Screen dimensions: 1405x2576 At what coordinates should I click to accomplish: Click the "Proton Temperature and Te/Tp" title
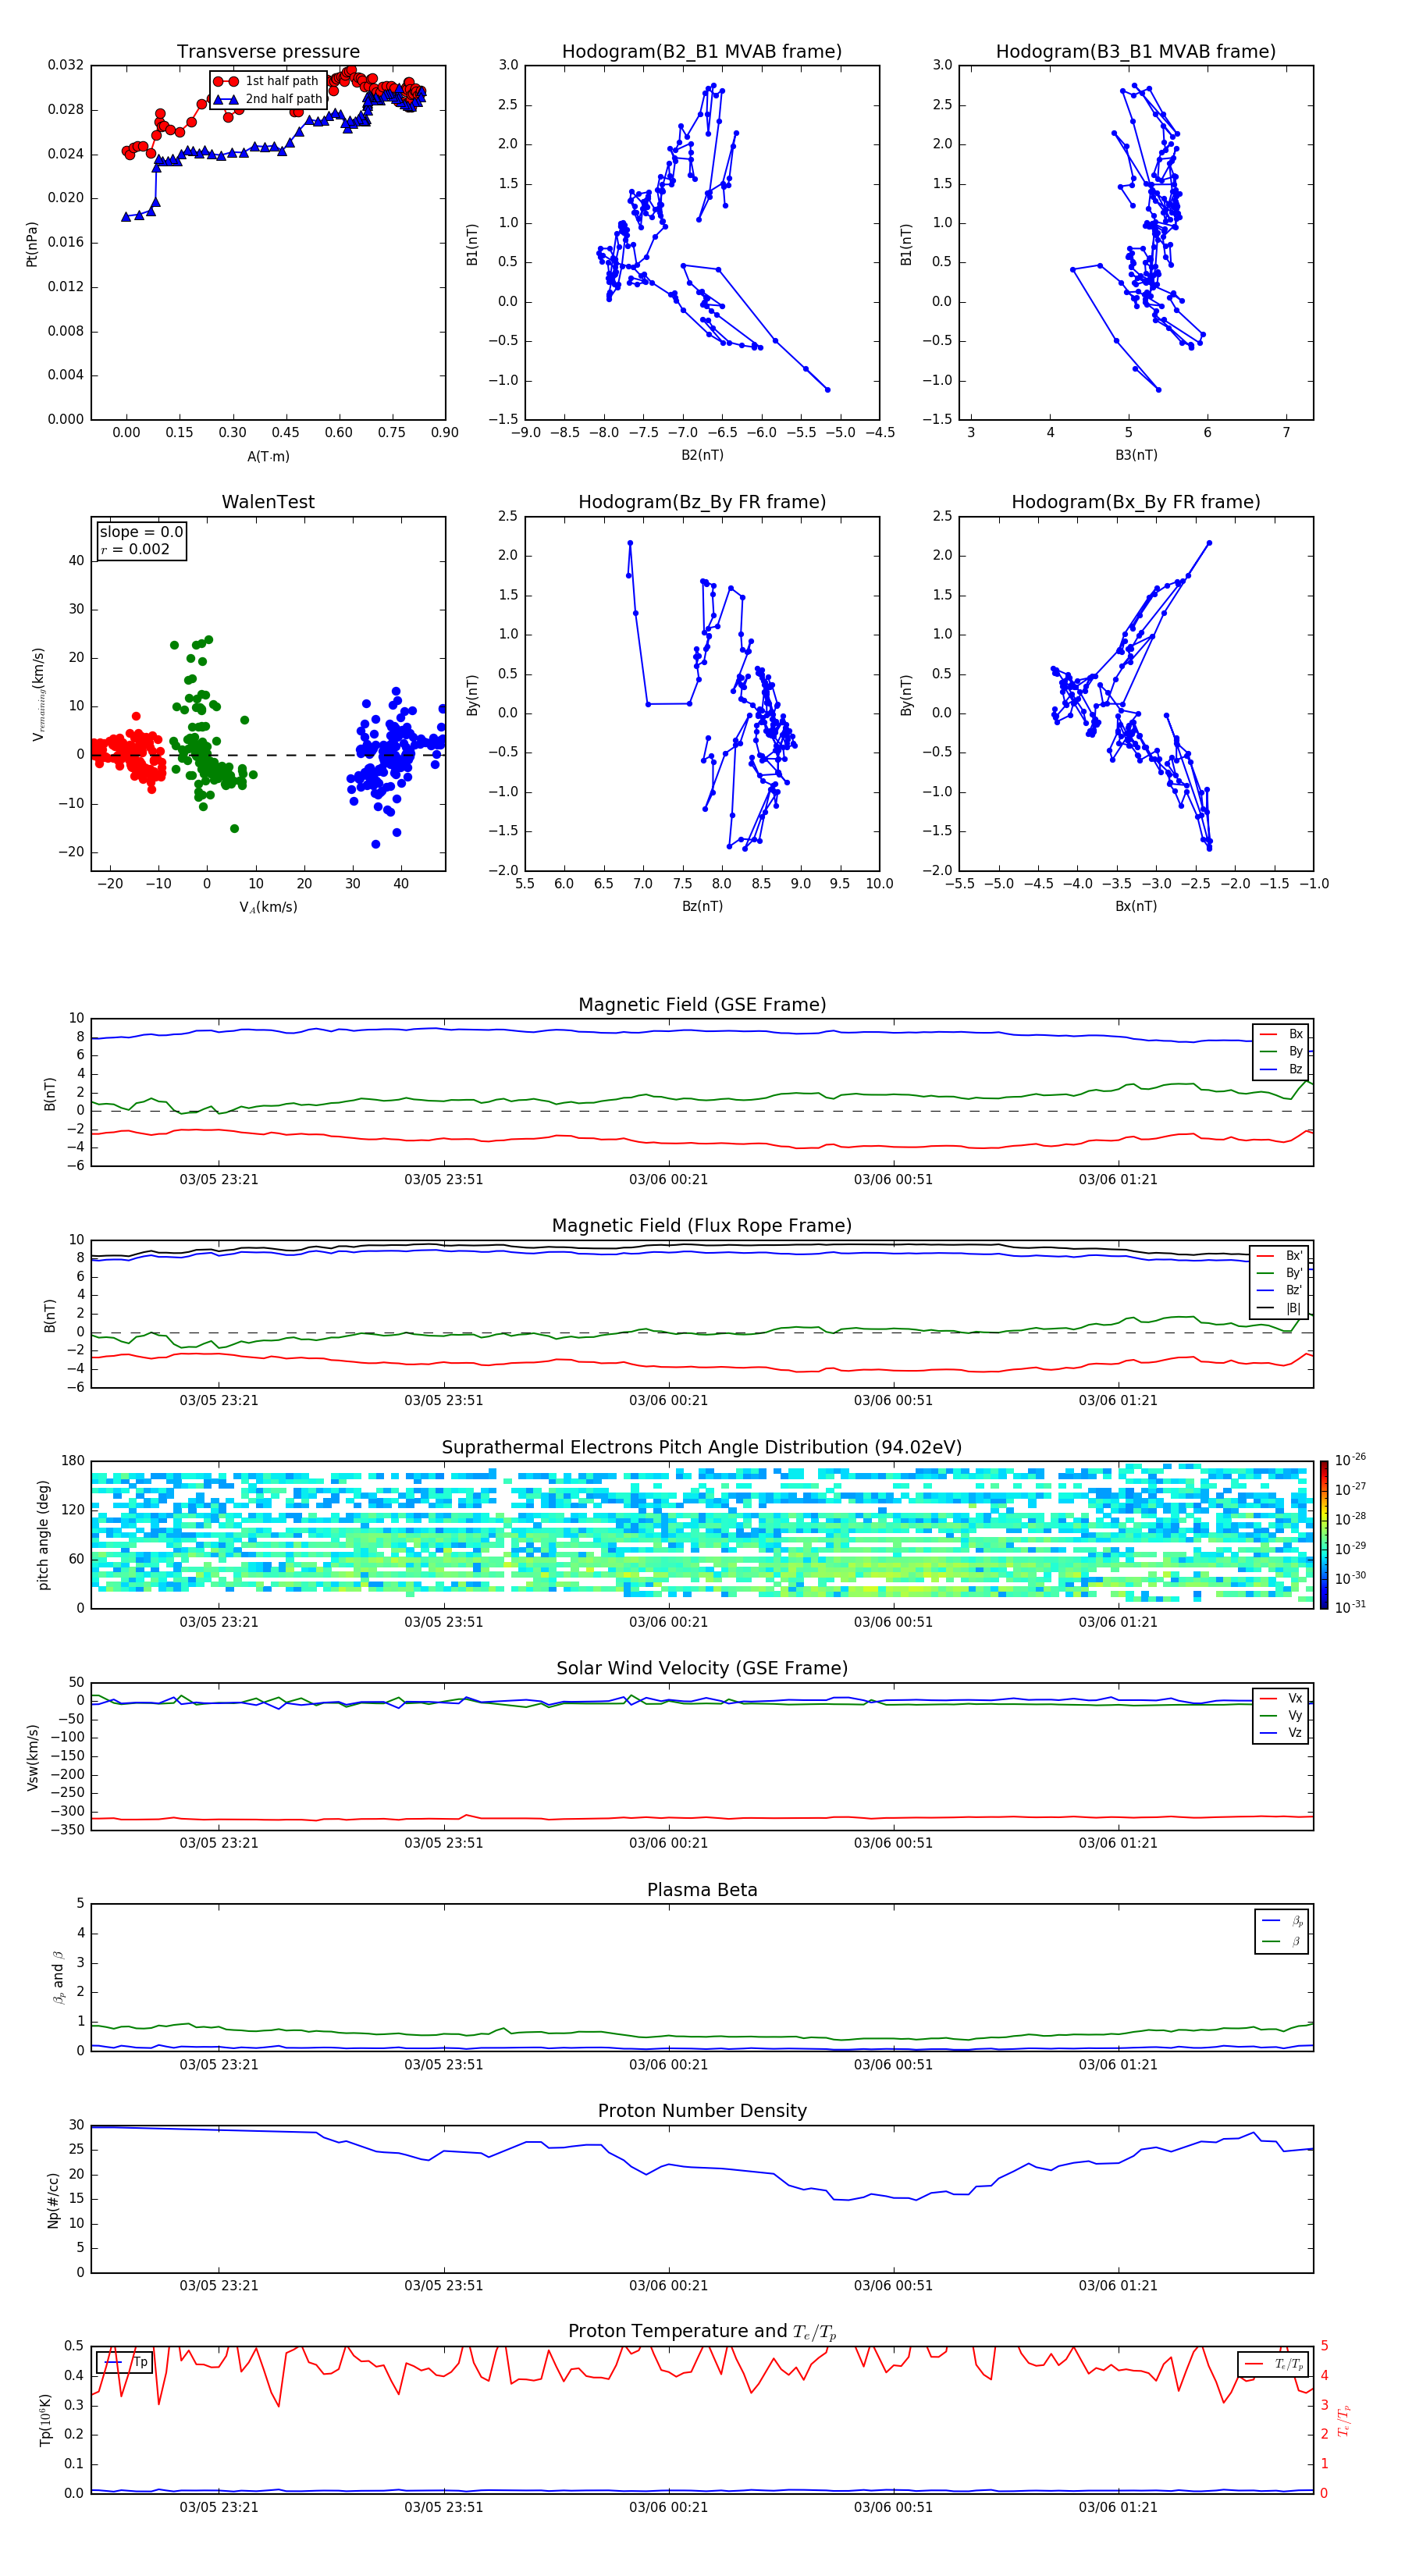702,2332
